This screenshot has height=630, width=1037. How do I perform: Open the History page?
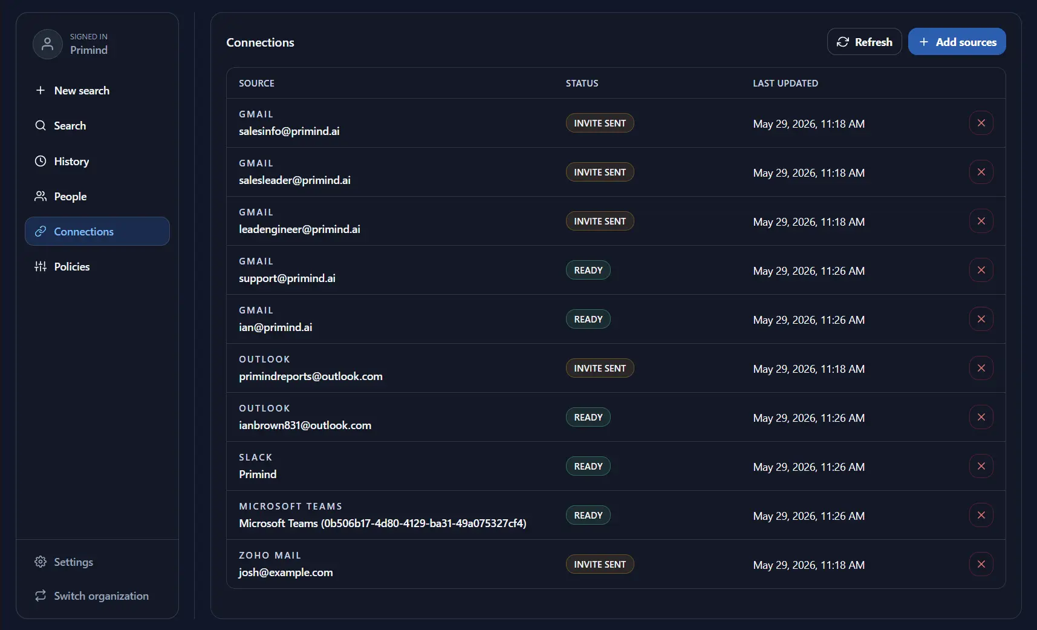(x=97, y=161)
